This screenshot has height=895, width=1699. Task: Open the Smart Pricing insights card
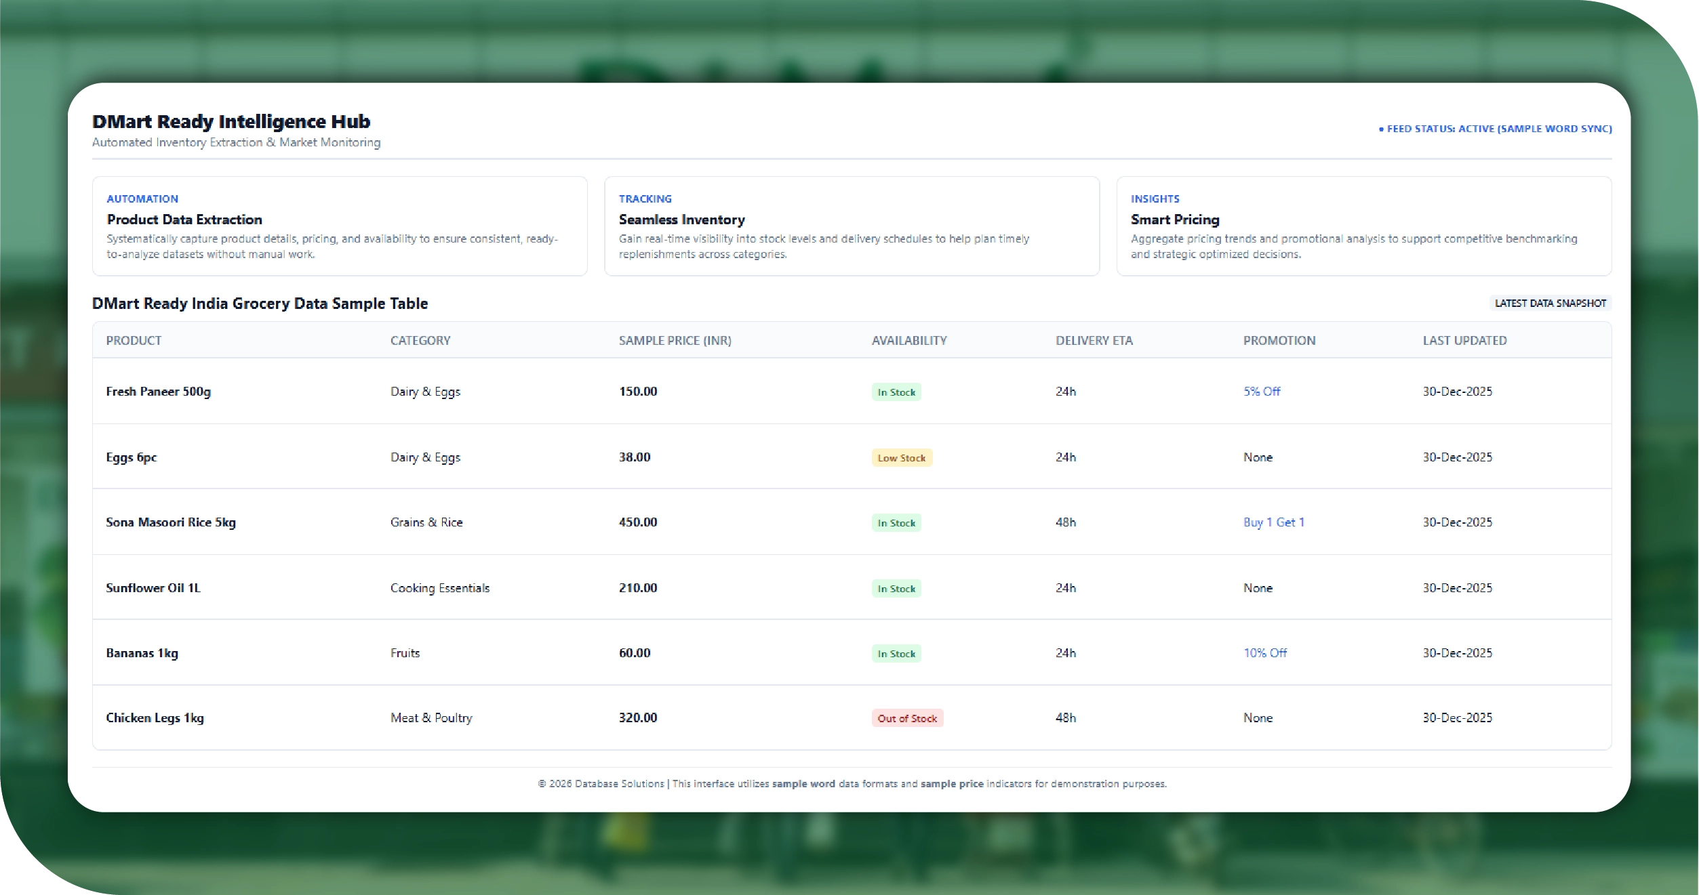point(1363,226)
